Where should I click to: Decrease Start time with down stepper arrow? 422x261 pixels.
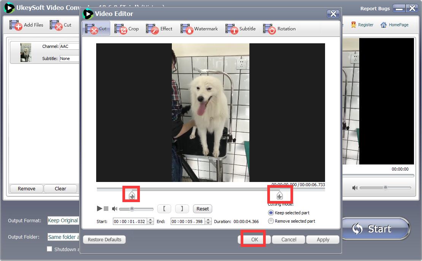pos(151,223)
